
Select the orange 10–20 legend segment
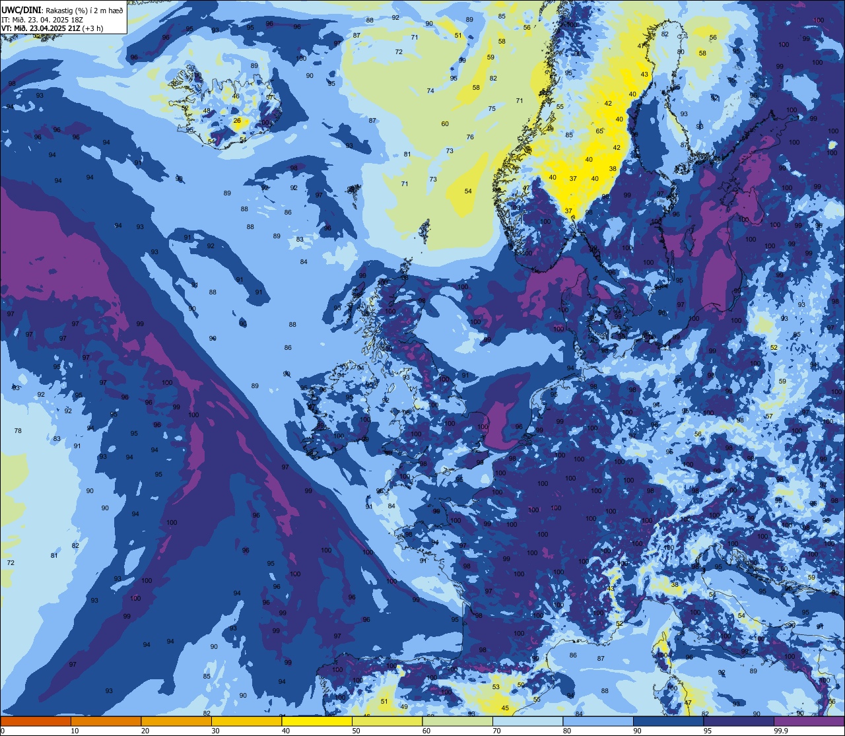coord(106,721)
